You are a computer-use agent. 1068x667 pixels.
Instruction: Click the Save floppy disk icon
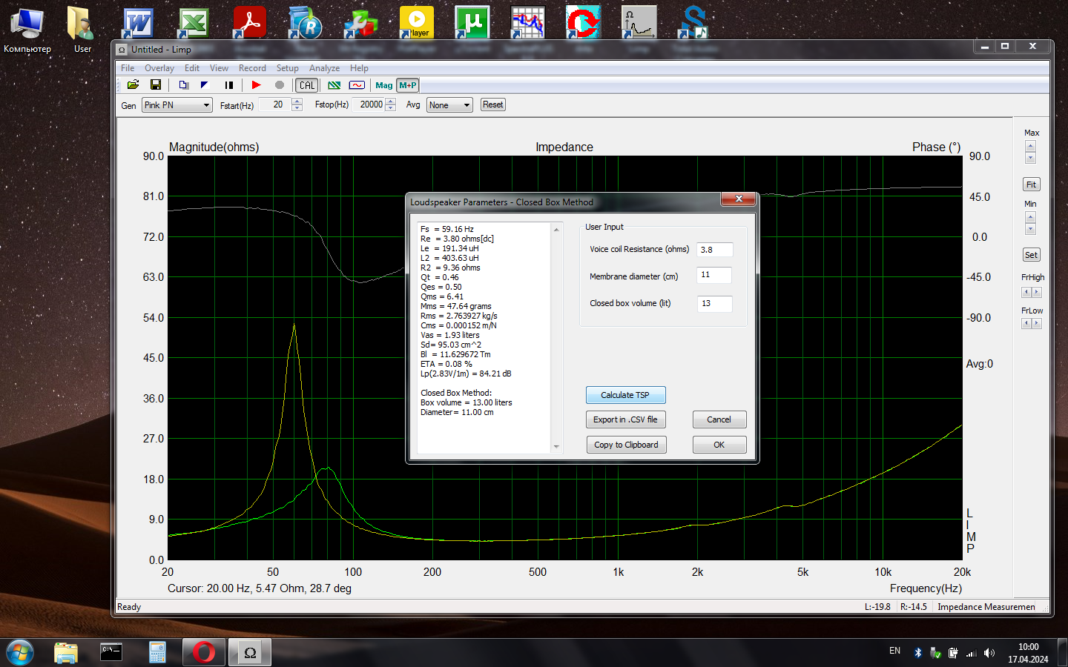point(156,85)
